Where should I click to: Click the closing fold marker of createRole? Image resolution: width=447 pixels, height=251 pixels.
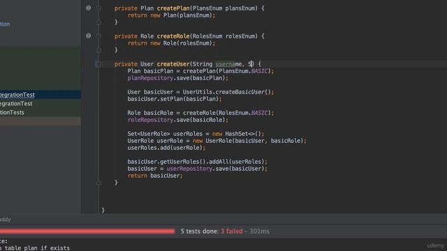(x=98, y=50)
